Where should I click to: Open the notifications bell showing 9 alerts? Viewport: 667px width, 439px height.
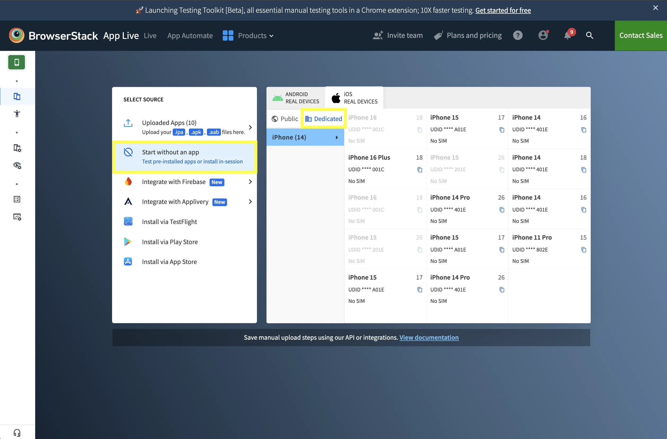[x=568, y=35]
